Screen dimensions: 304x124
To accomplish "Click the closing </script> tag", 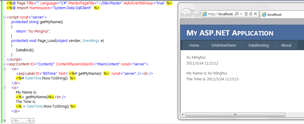I will coord(15,60).
